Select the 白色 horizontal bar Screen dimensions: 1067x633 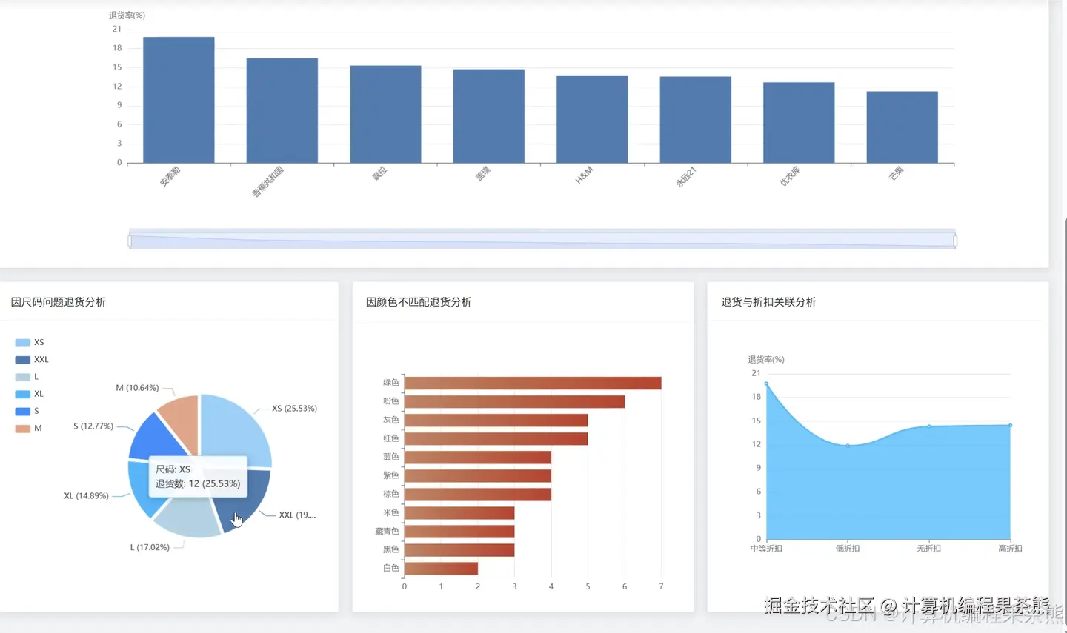tap(441, 568)
